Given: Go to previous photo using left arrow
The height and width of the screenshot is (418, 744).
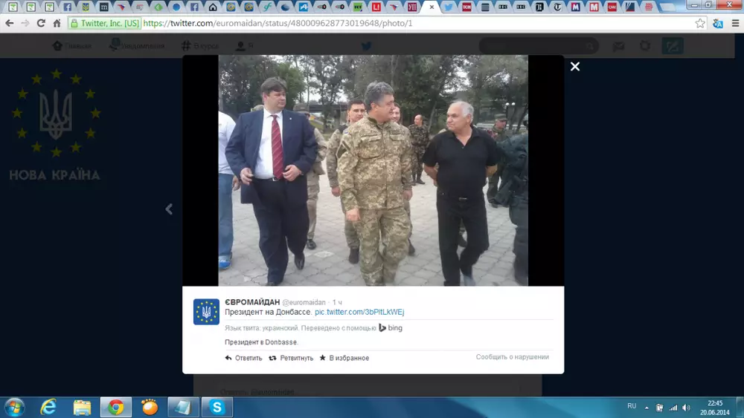Looking at the screenshot, I should pyautogui.click(x=169, y=209).
